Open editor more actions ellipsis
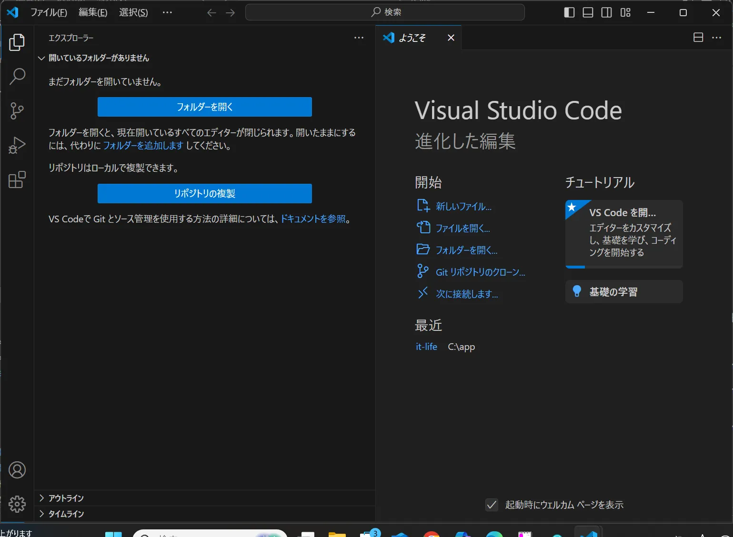 716,38
